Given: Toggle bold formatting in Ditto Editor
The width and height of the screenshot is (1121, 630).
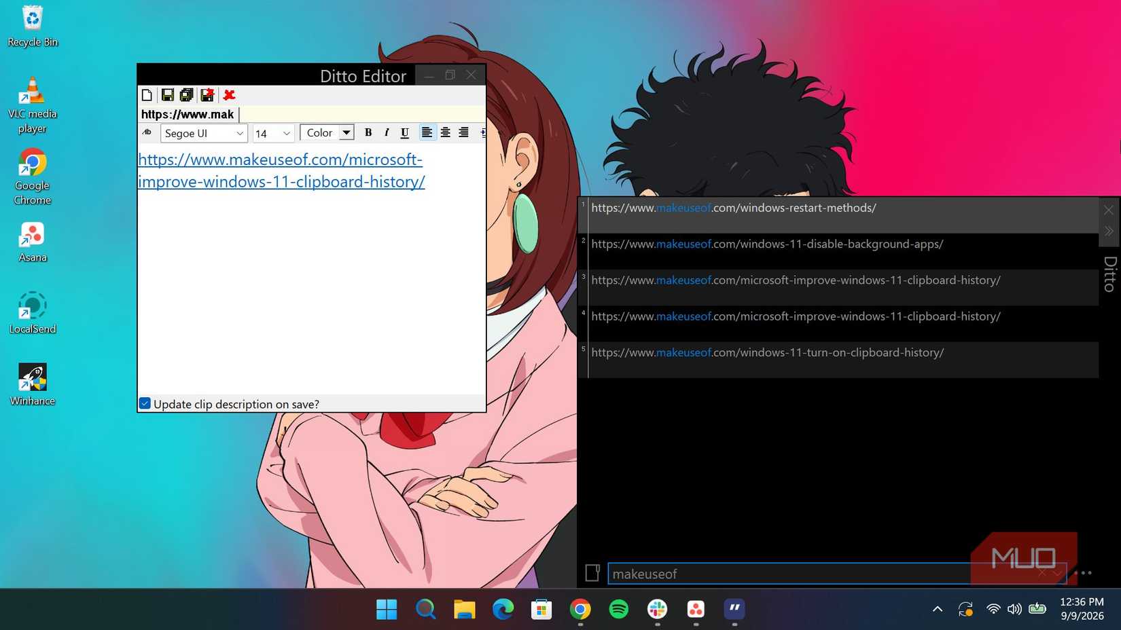Looking at the screenshot, I should pos(368,132).
